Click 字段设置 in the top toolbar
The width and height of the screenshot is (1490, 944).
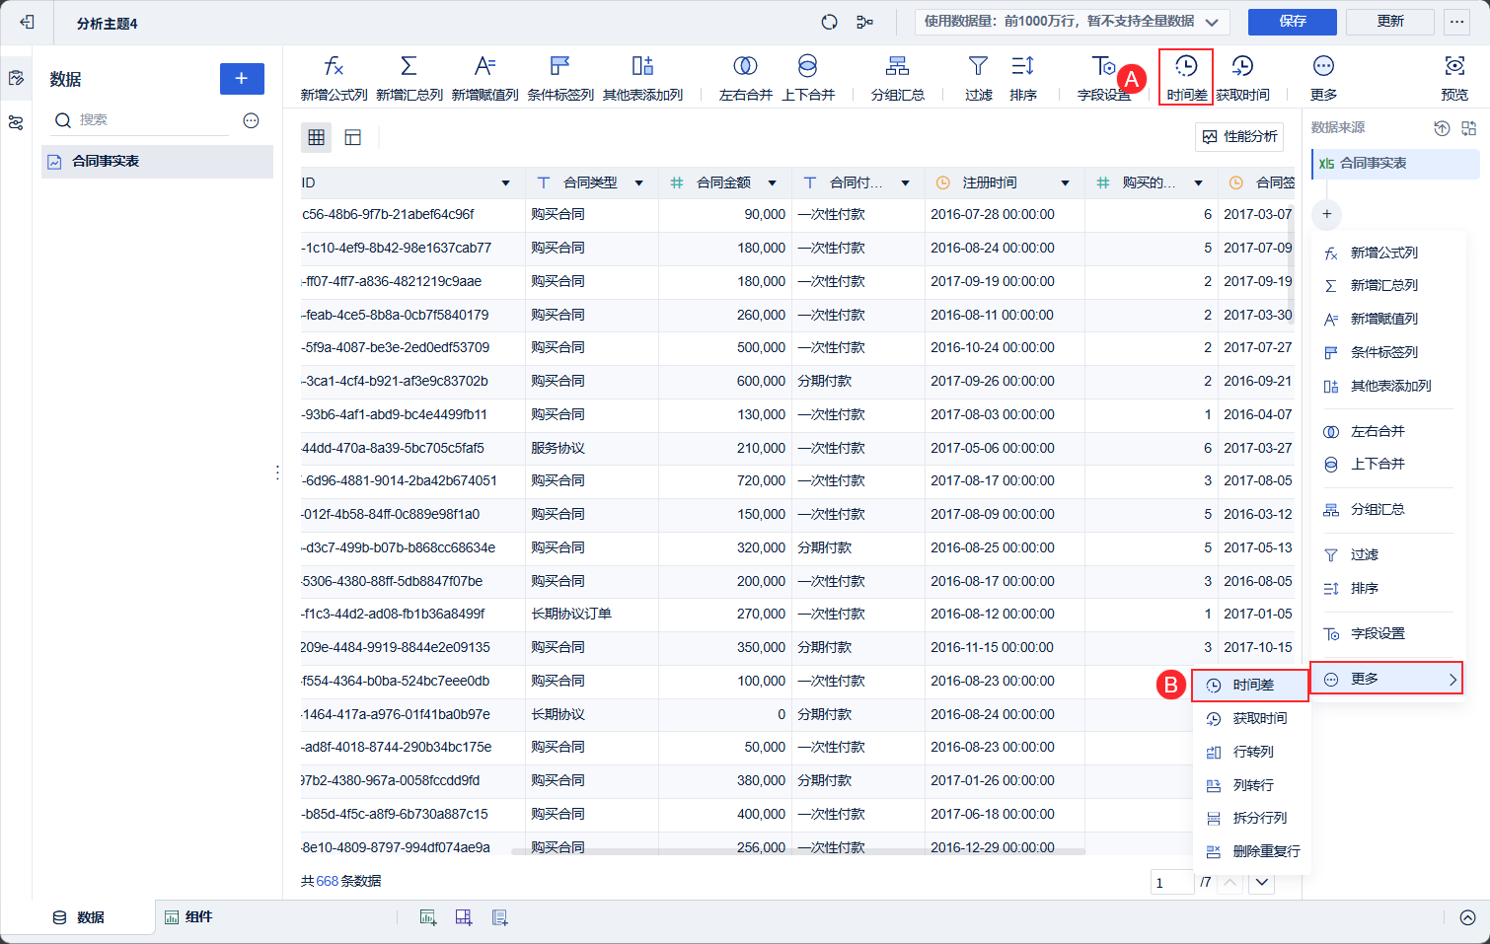(1103, 78)
